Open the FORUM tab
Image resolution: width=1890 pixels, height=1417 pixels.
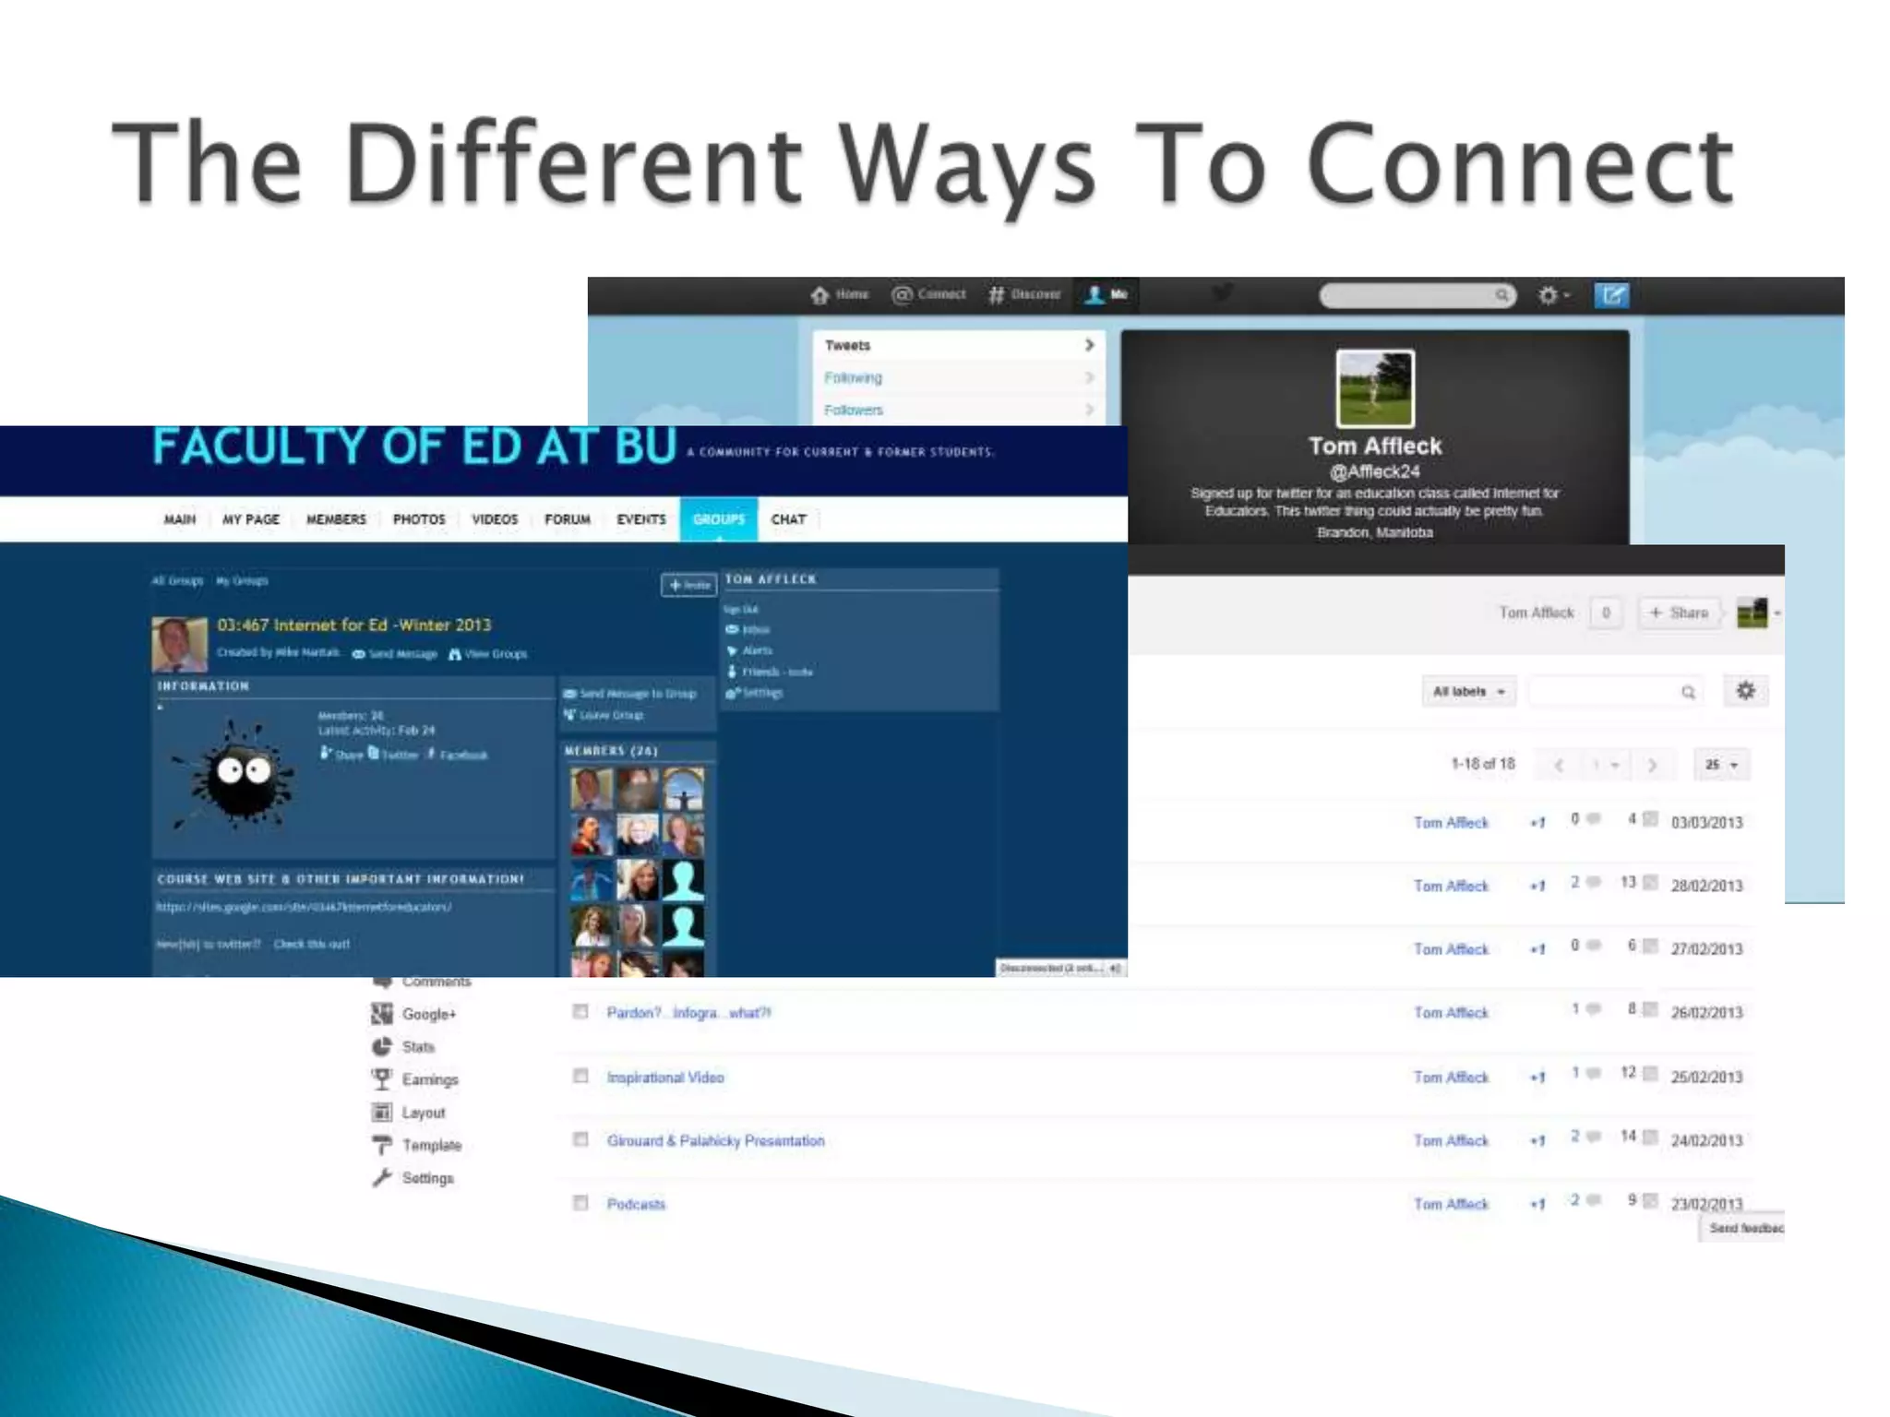click(567, 519)
